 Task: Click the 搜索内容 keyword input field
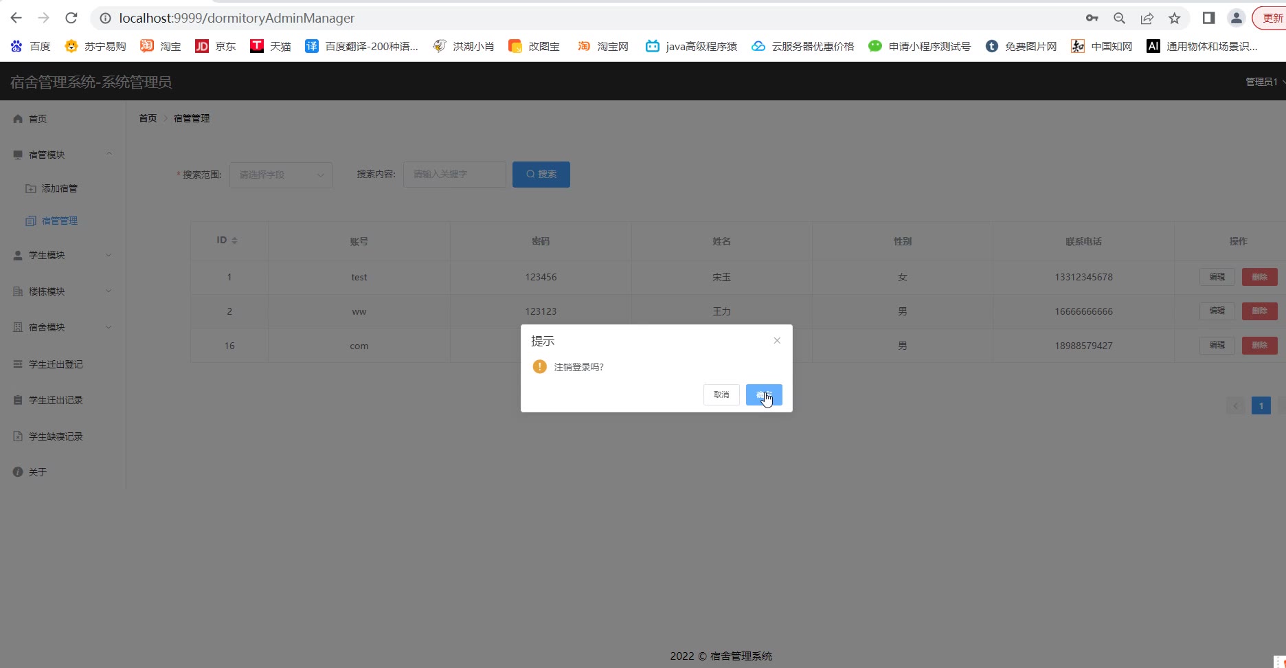pyautogui.click(x=455, y=175)
